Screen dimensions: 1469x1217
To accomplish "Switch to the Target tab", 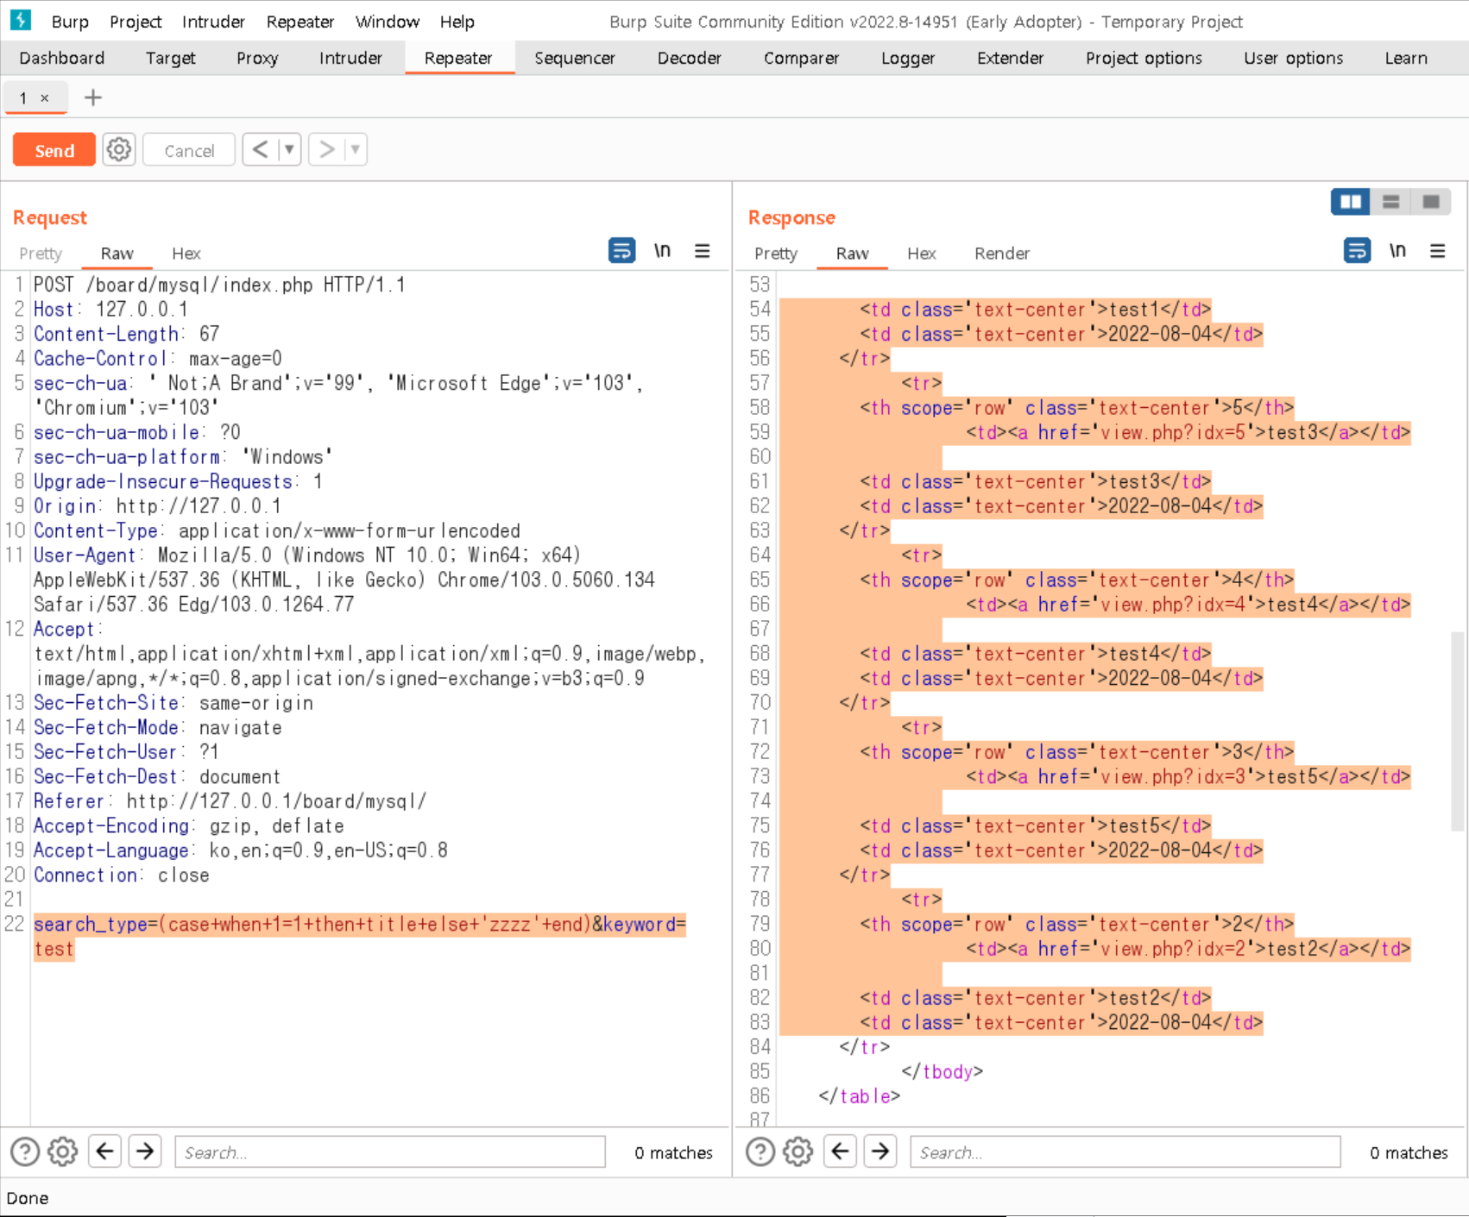I will (170, 58).
